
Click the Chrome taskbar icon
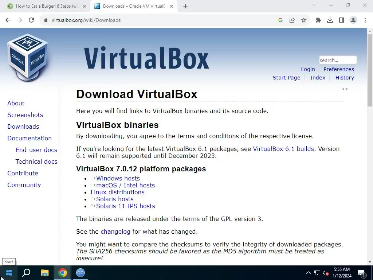pos(63,273)
